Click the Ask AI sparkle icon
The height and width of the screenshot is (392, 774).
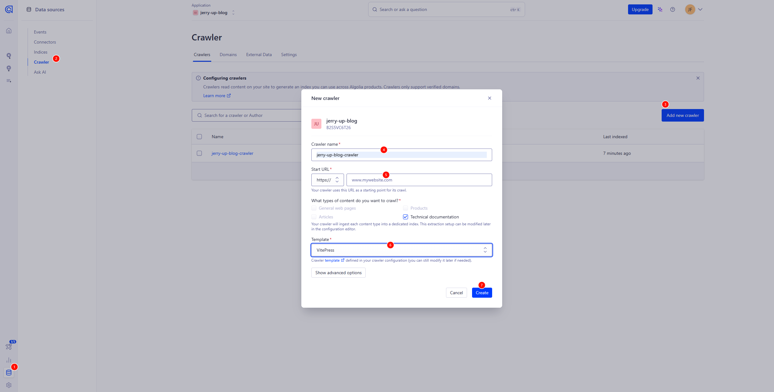pos(660,9)
